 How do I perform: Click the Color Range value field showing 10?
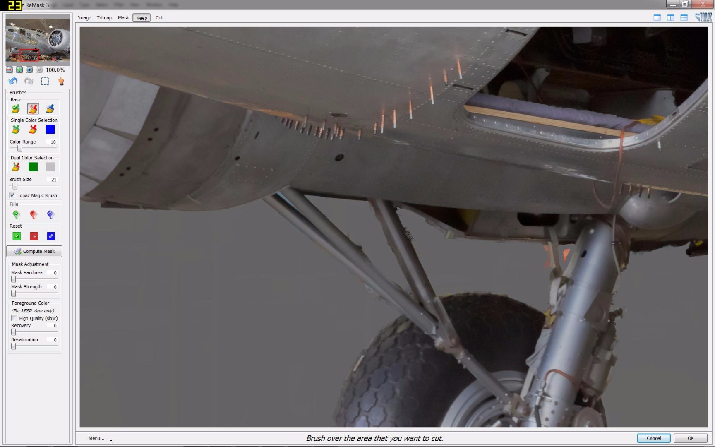click(x=53, y=142)
